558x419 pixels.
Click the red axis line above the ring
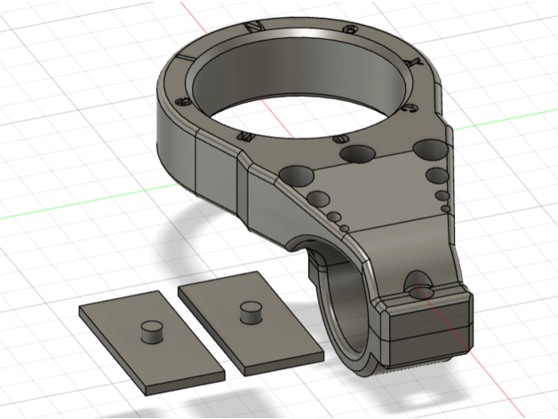[195, 18]
